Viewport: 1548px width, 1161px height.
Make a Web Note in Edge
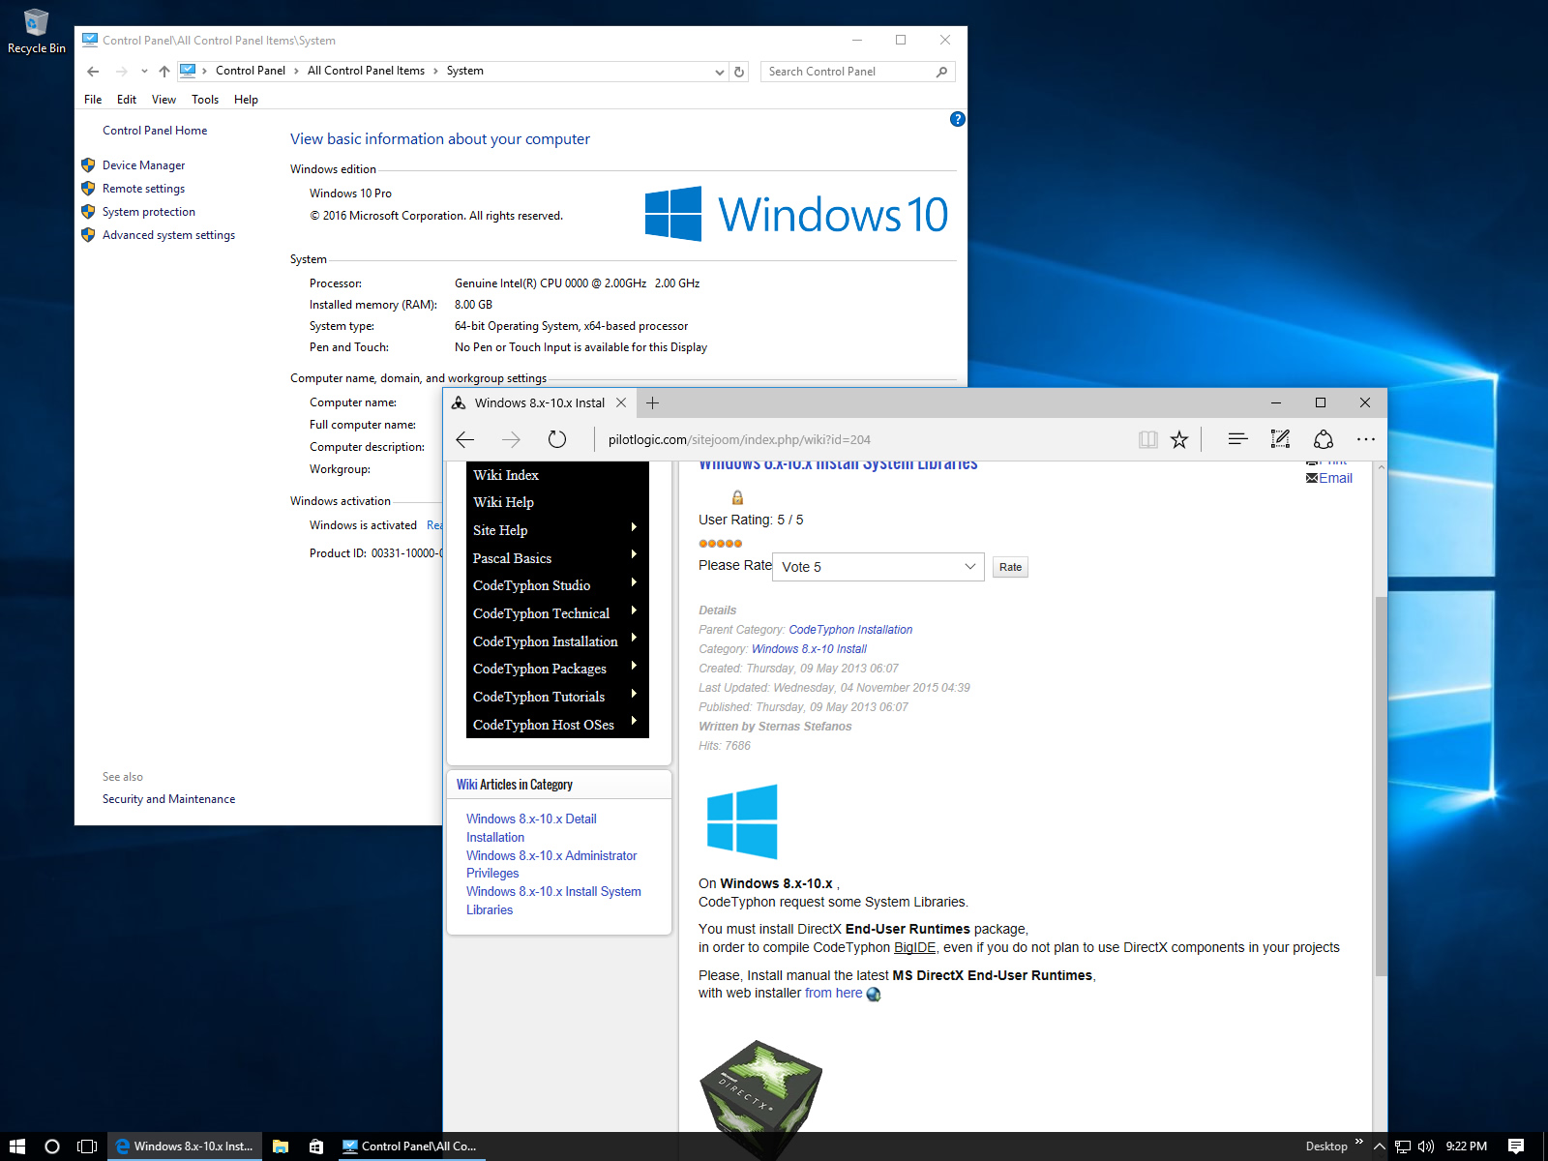point(1280,439)
